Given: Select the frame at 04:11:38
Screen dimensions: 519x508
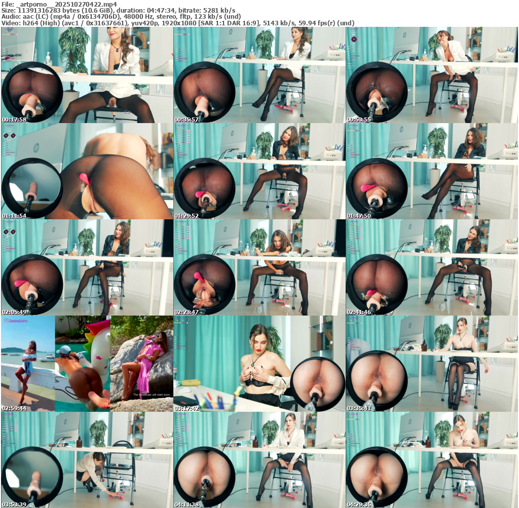Looking at the screenshot, I should 259,460.
